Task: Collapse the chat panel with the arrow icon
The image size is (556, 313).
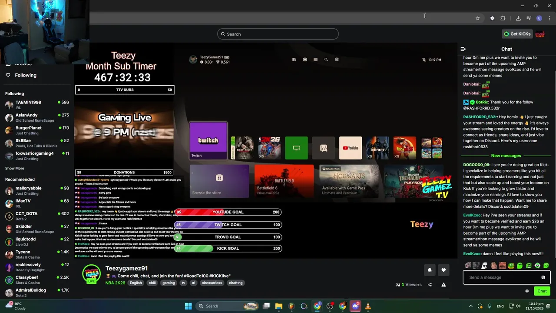Action: 463,49
